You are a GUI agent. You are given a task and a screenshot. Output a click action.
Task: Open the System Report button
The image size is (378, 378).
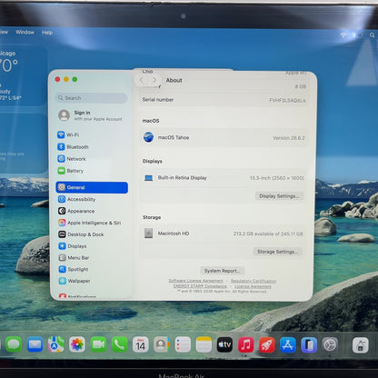[x=222, y=271]
